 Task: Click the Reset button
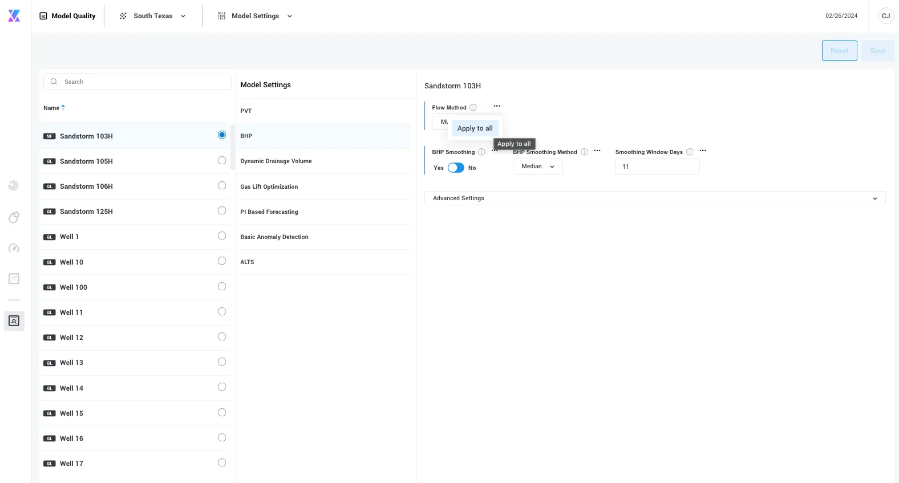point(839,51)
